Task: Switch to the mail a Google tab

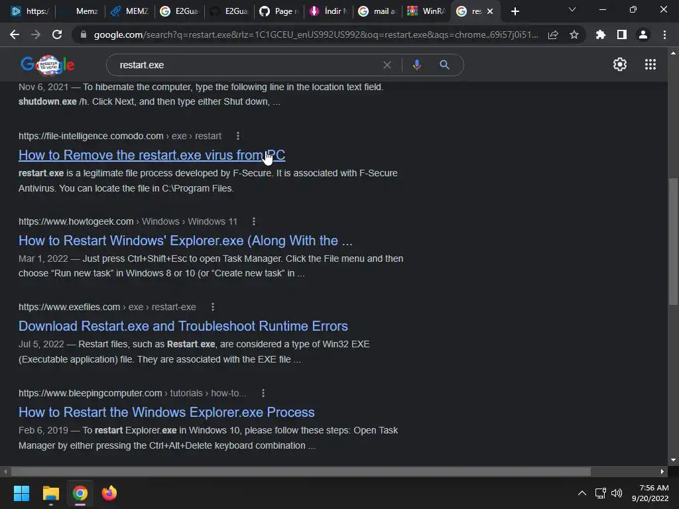Action: pos(377,11)
